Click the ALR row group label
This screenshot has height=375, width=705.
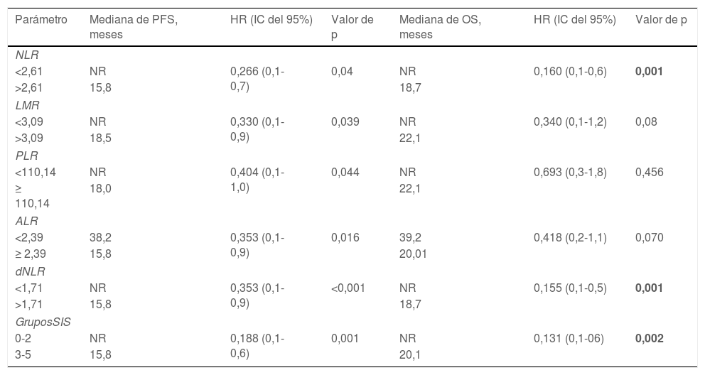click(25, 221)
